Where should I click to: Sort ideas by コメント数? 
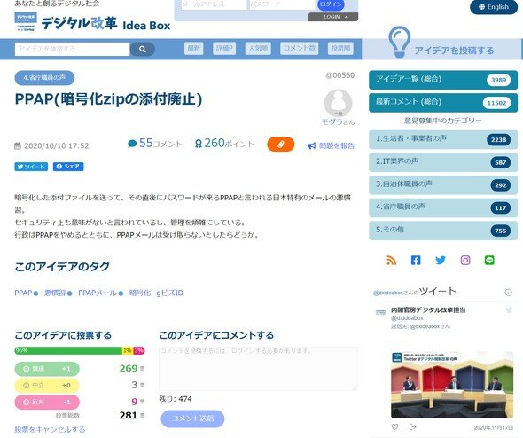coord(300,48)
